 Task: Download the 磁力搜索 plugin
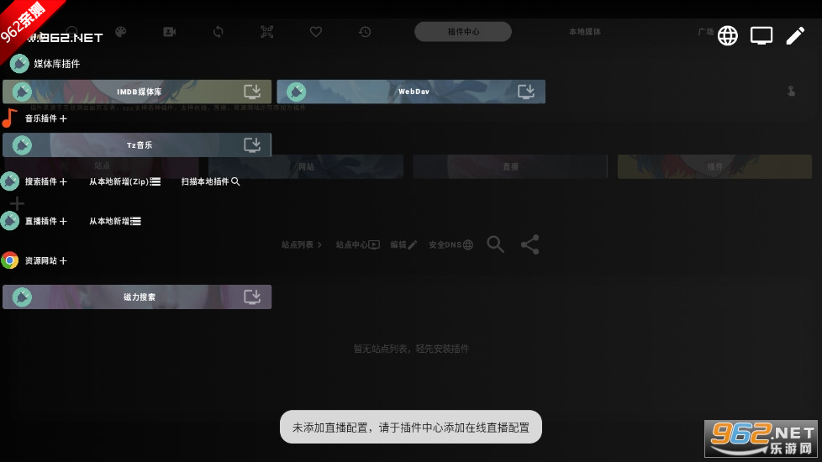[x=252, y=297]
